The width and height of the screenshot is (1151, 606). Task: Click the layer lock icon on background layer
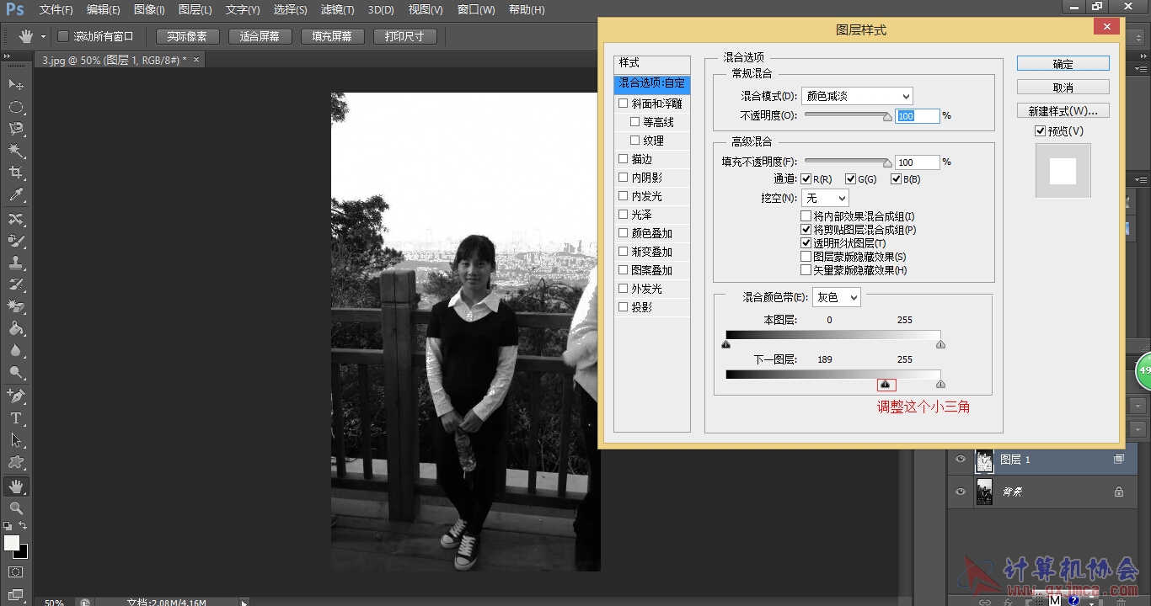point(1119,492)
